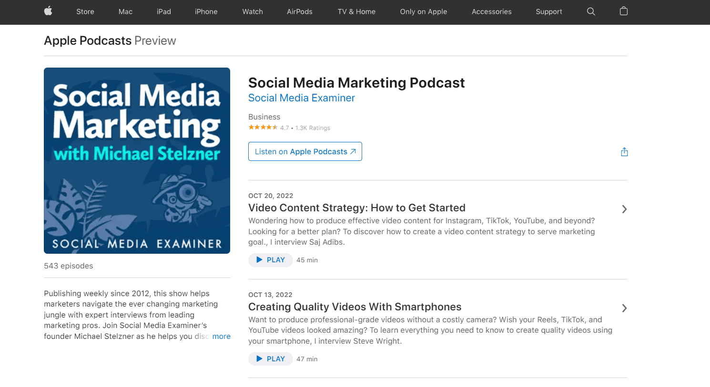
Task: Click Listen on Apple Podcasts button
Action: [x=305, y=151]
